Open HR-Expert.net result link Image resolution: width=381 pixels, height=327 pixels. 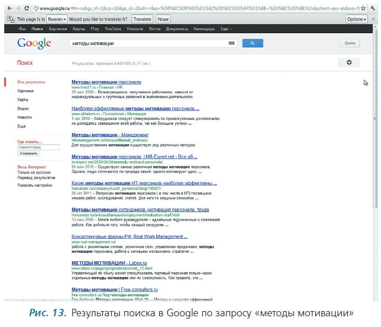[134, 157]
